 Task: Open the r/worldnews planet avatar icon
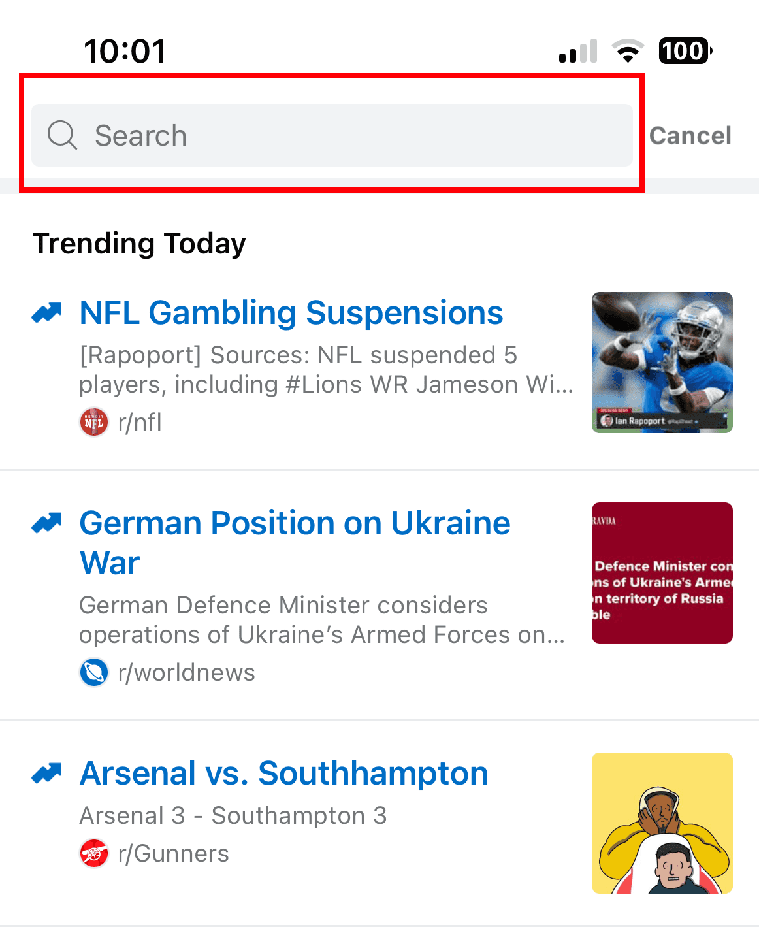click(94, 672)
